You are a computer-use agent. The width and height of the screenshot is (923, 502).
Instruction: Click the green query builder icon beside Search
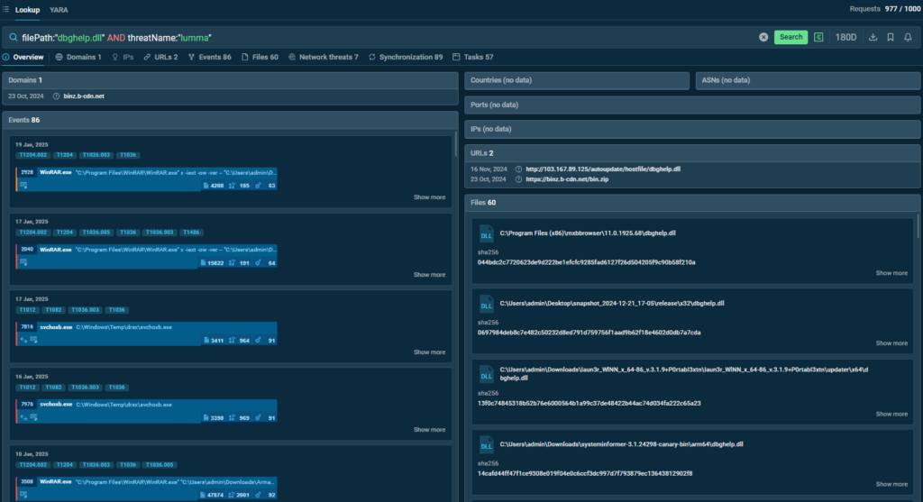pos(818,37)
